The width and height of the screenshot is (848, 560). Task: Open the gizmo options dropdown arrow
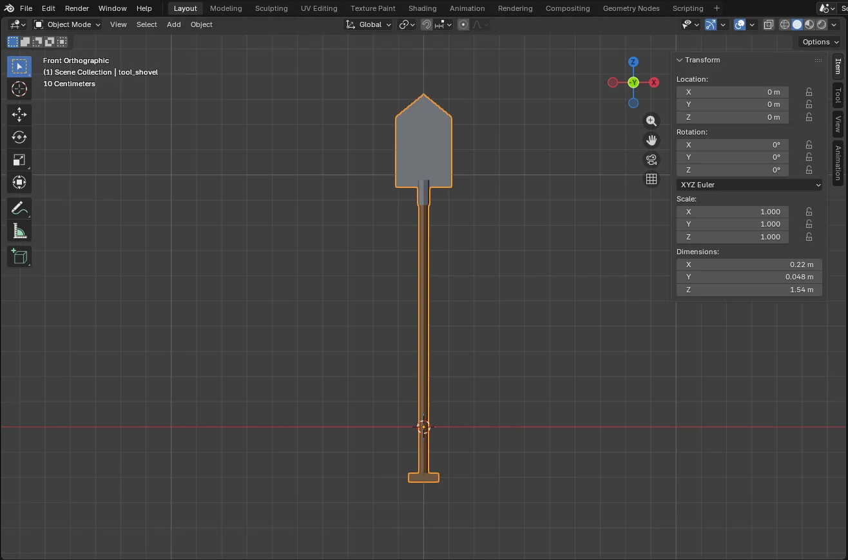pyautogui.click(x=723, y=24)
